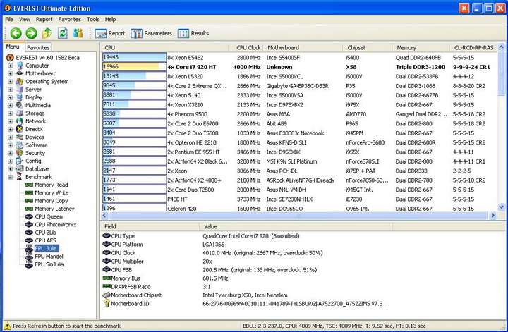
Task: Expand the Display tree node
Action: tap(10, 97)
